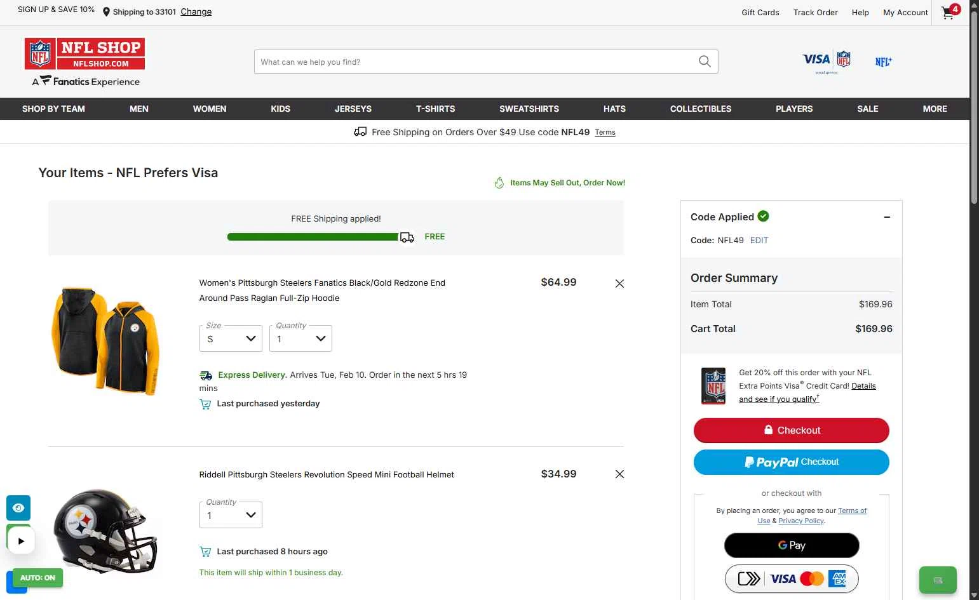Click the Visa card Details link

863,386
